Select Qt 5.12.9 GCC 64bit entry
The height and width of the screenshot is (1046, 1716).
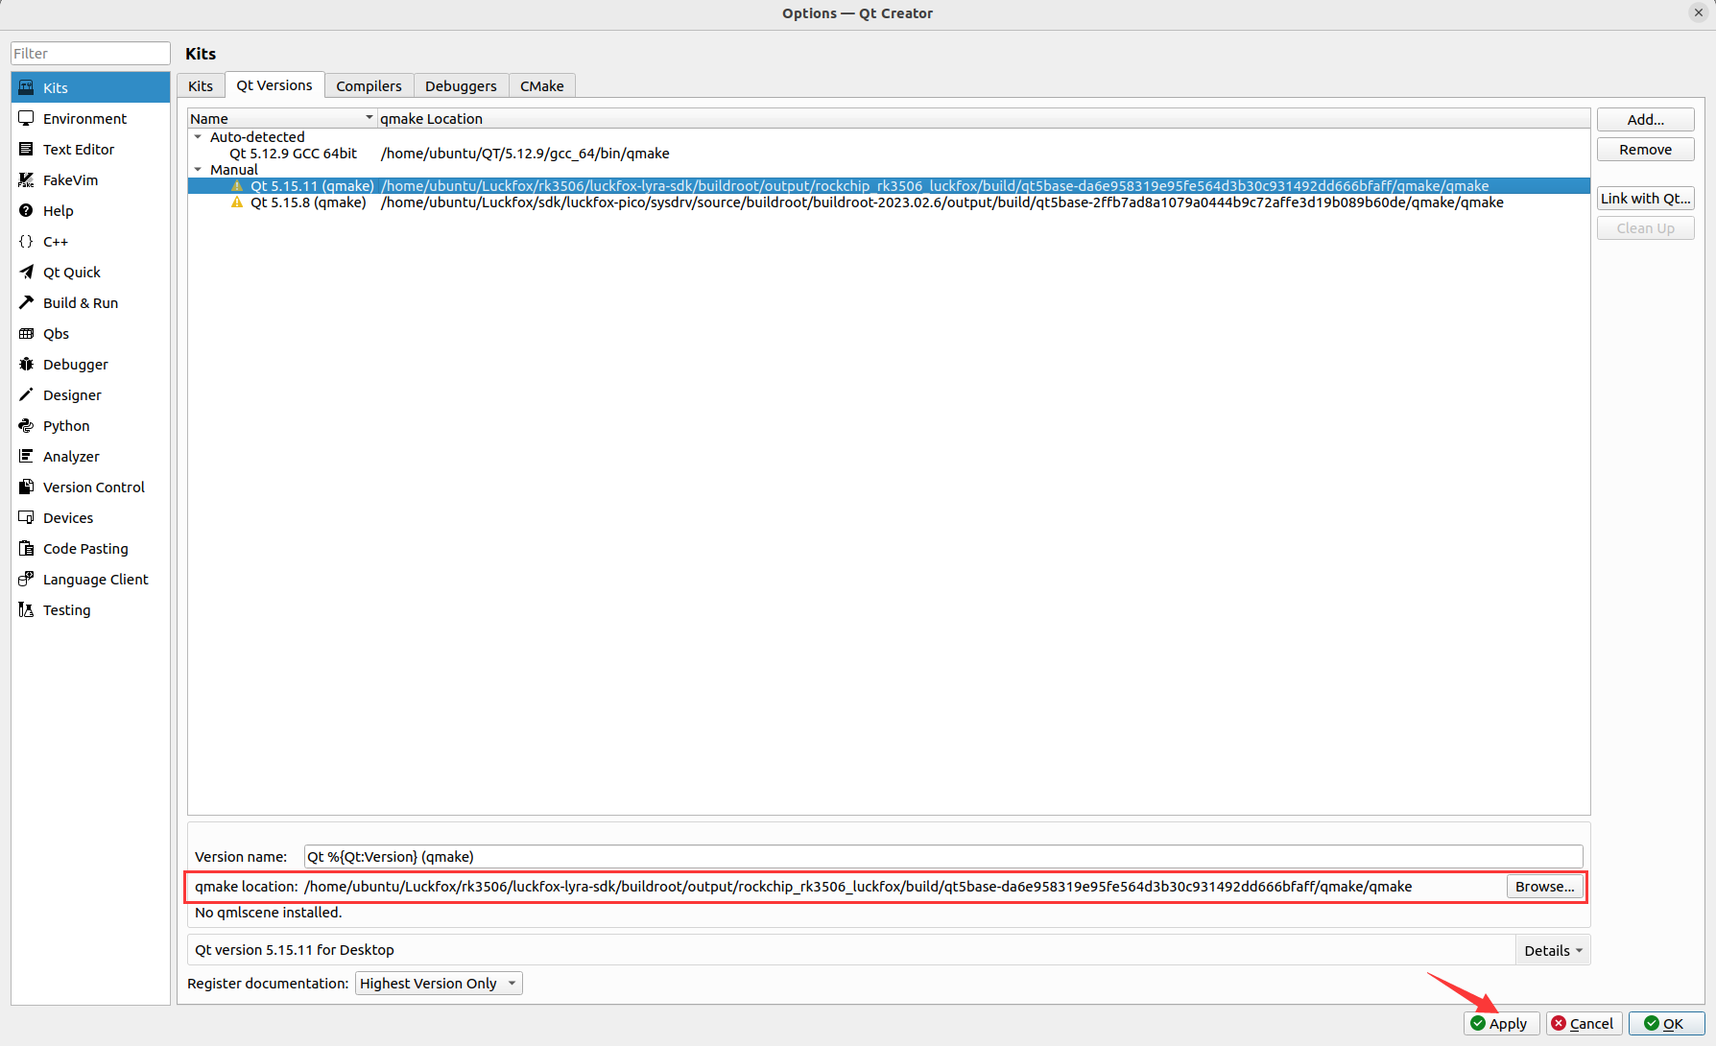click(293, 154)
